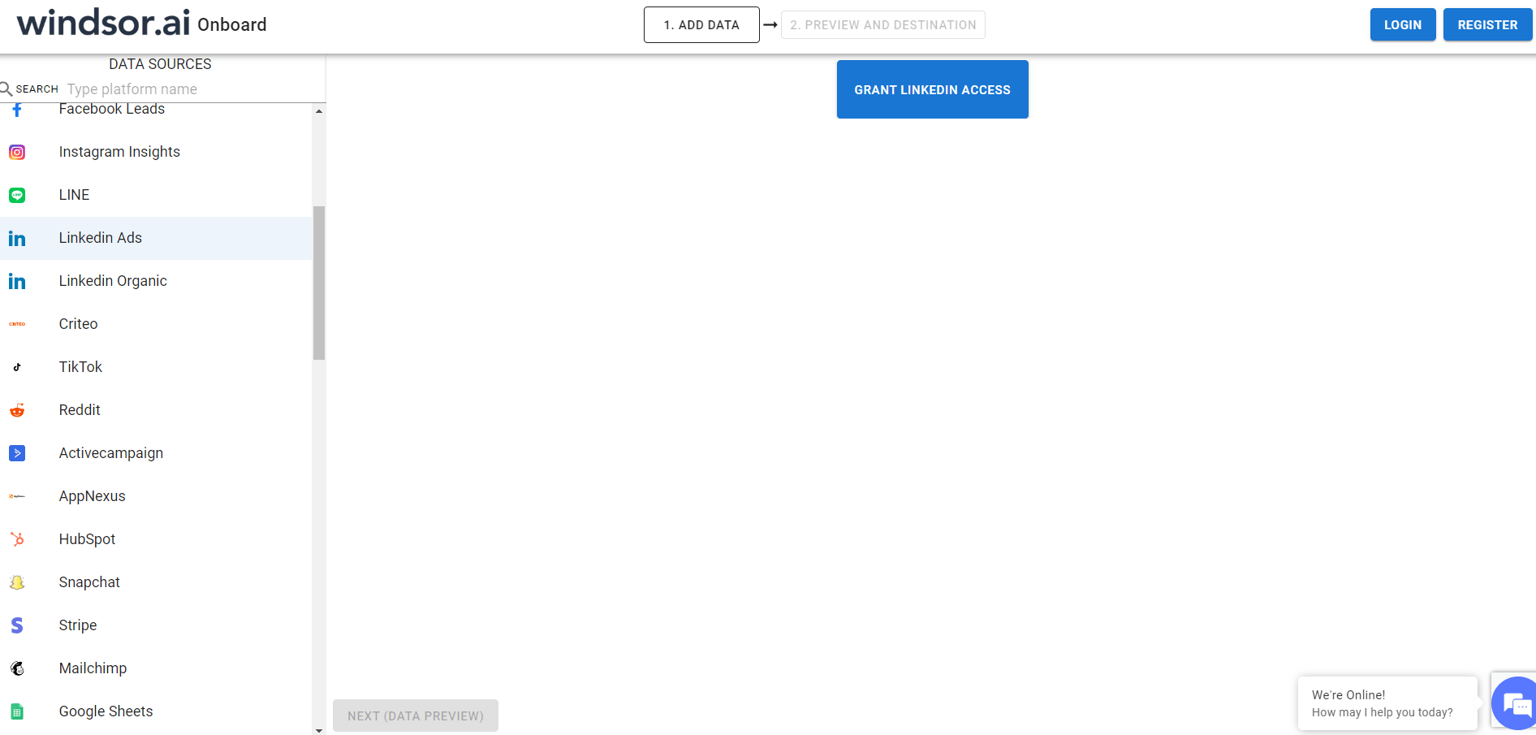The width and height of the screenshot is (1536, 735).
Task: Select AppNexus data source
Action: [x=156, y=496]
